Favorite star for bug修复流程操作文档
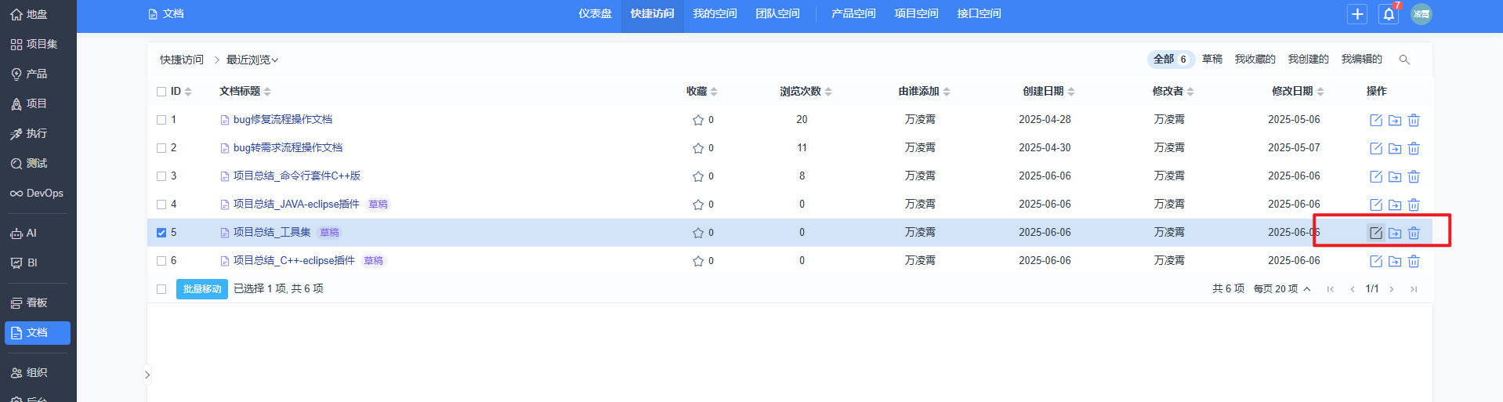 pos(697,120)
